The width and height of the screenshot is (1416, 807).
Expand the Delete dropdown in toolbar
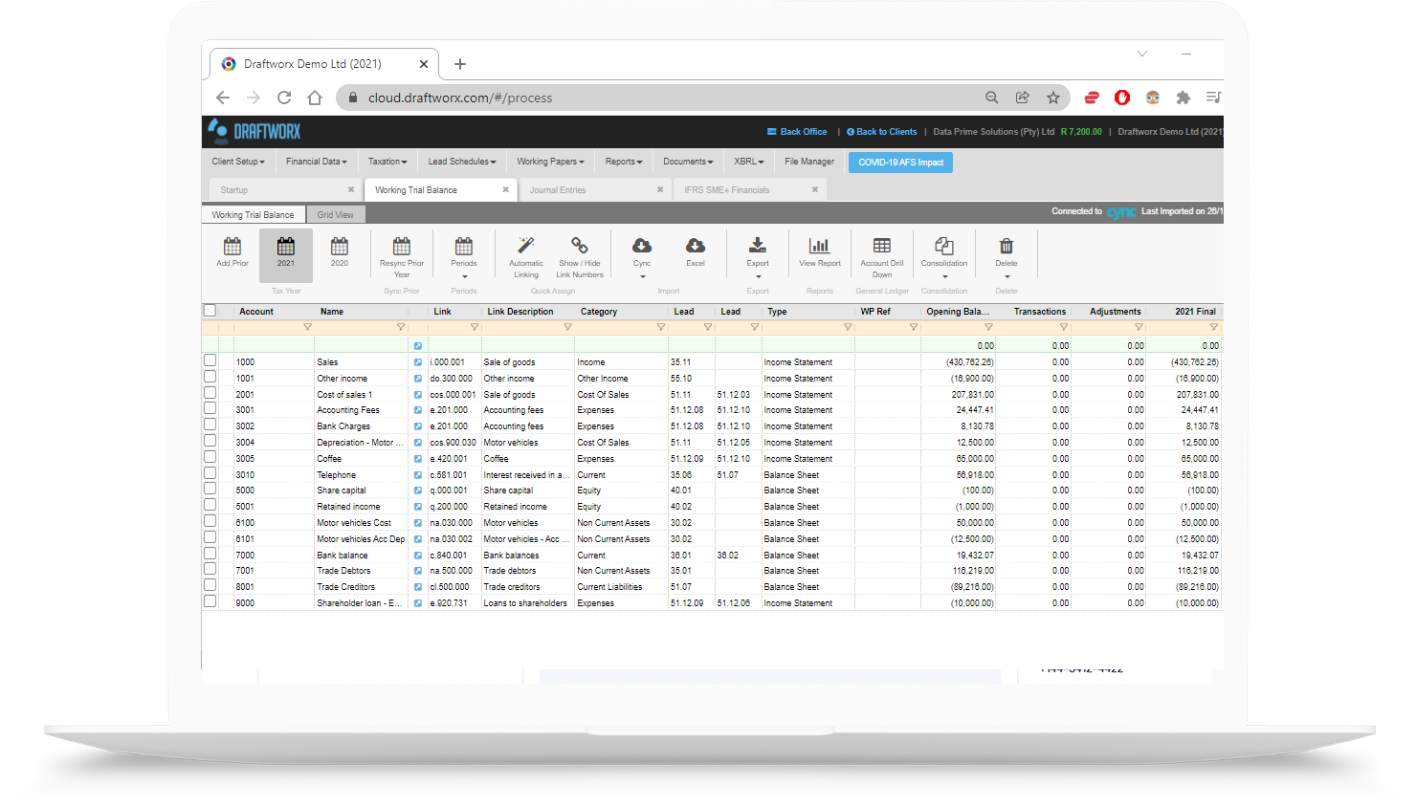click(x=1007, y=277)
